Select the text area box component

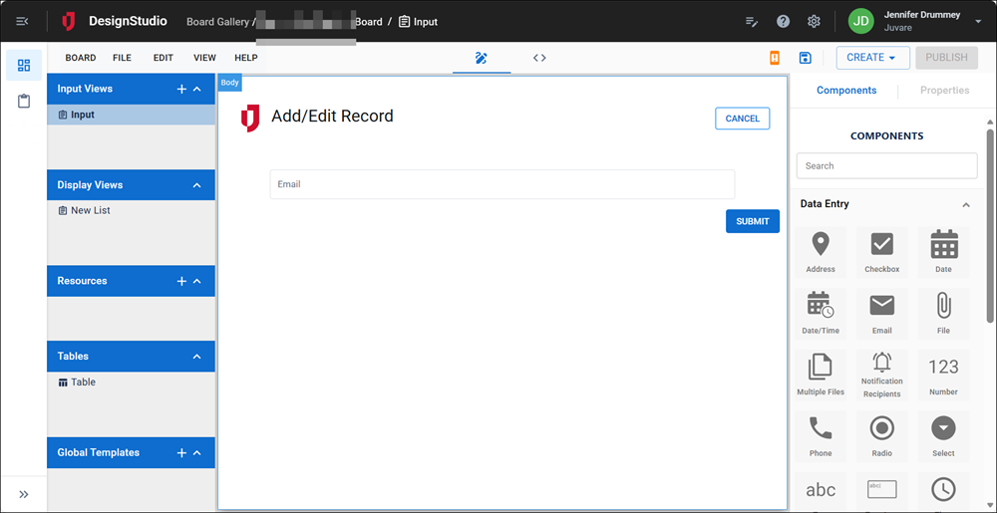882,490
